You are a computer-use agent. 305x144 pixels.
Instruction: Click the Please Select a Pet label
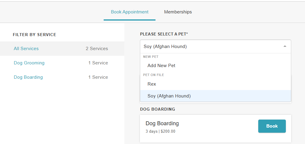pyautogui.click(x=164, y=34)
